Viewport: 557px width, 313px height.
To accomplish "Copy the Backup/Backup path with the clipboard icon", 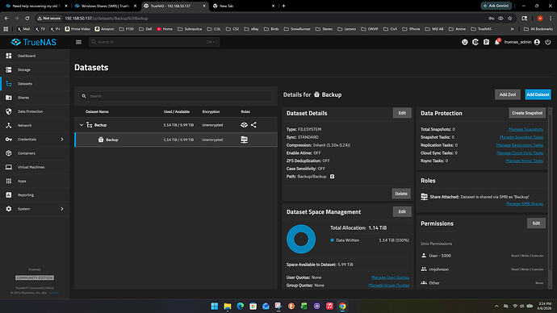I will coord(332,177).
